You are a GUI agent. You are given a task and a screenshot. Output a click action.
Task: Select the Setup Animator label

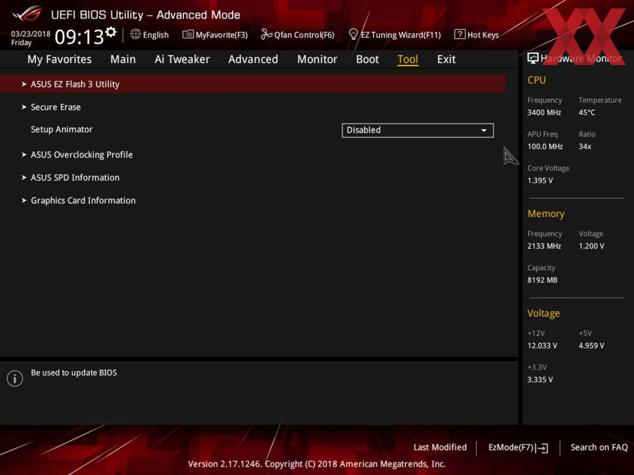coord(62,129)
